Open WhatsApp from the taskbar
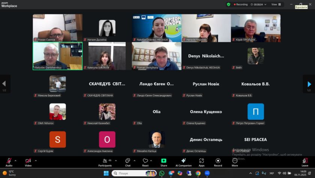 pos(162,173)
